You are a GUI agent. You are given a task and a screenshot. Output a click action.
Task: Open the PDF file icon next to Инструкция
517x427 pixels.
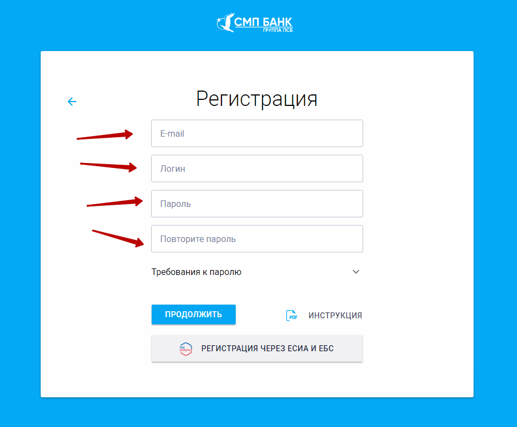pyautogui.click(x=292, y=315)
